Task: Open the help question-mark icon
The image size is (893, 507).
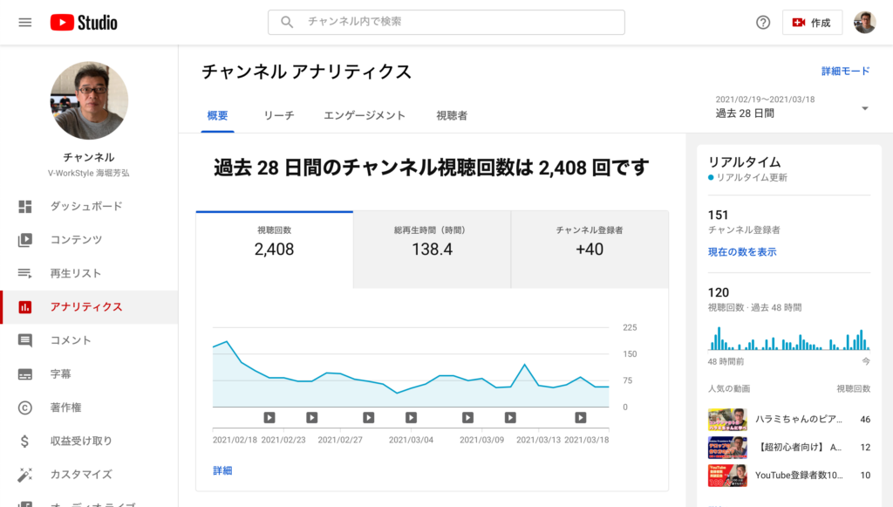Action: 762,22
